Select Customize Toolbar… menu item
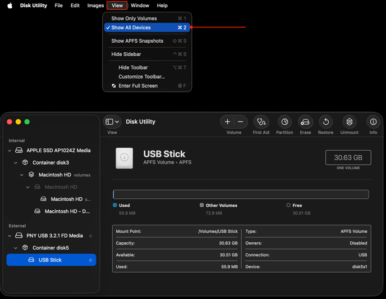The height and width of the screenshot is (299, 386). click(x=141, y=77)
